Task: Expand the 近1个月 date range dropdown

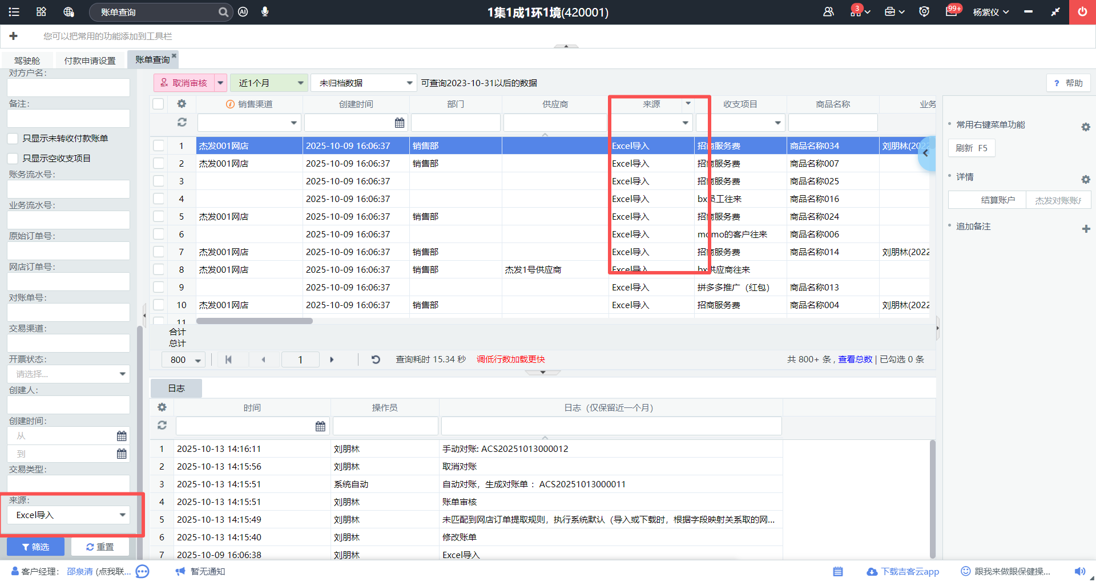Action: (300, 83)
